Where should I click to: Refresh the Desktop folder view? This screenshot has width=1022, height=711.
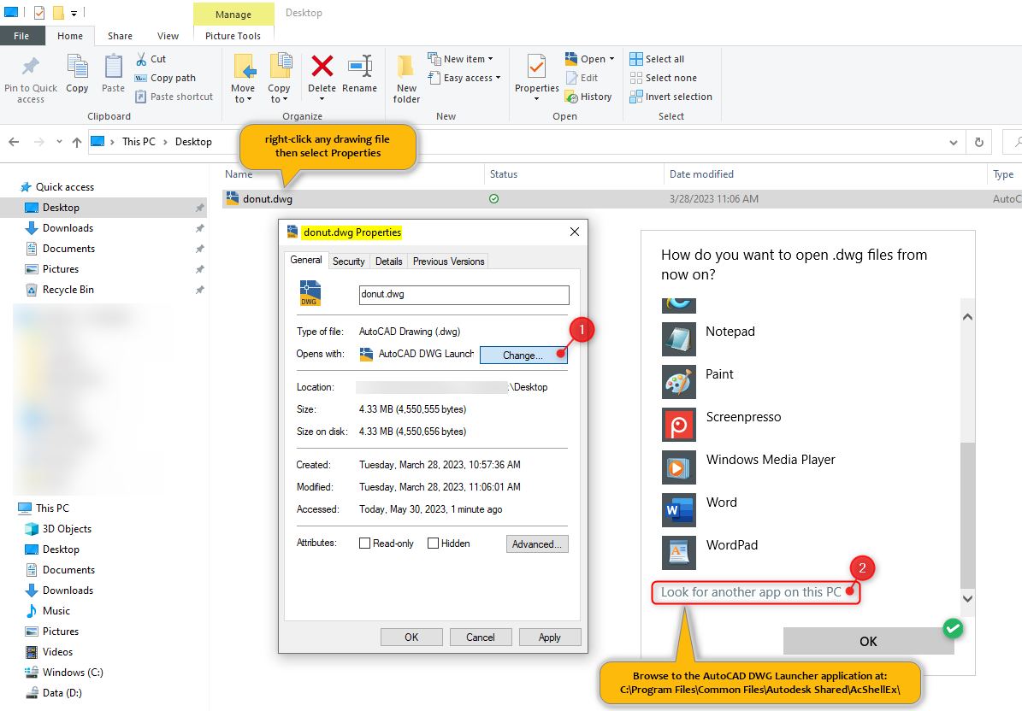[979, 142]
